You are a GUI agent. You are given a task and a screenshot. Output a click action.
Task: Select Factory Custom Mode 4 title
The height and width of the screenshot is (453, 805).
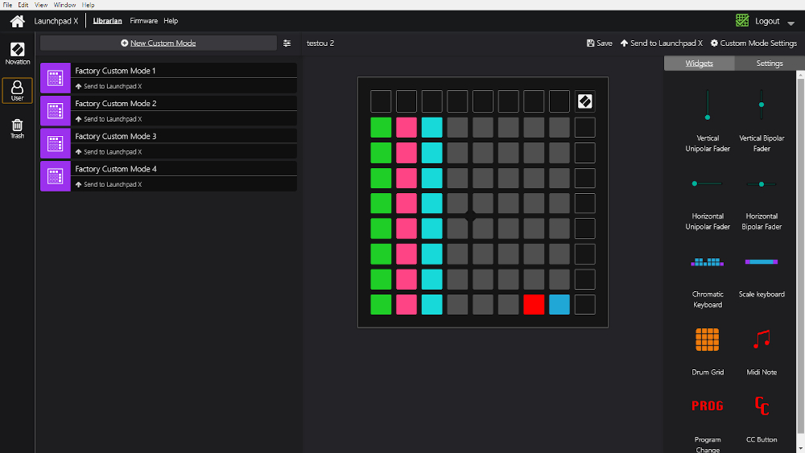tap(115, 169)
